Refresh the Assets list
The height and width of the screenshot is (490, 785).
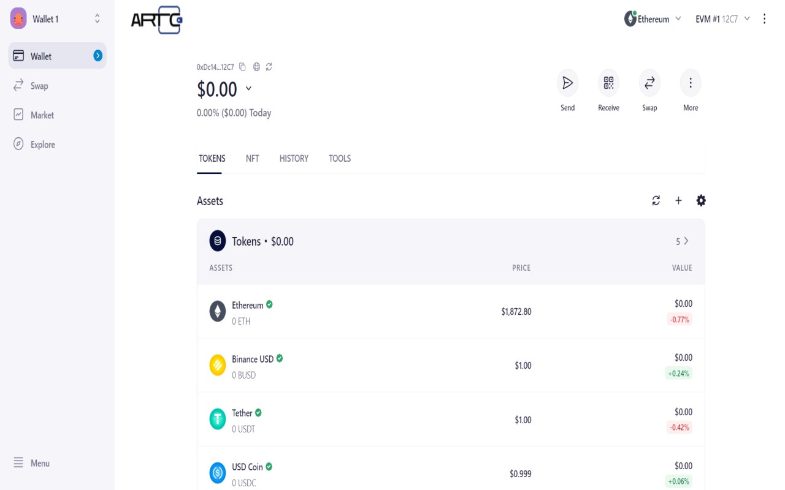656,200
